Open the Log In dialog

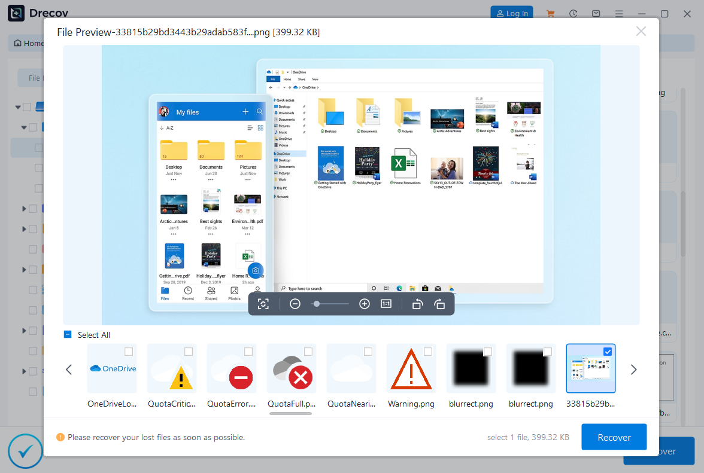click(x=512, y=13)
